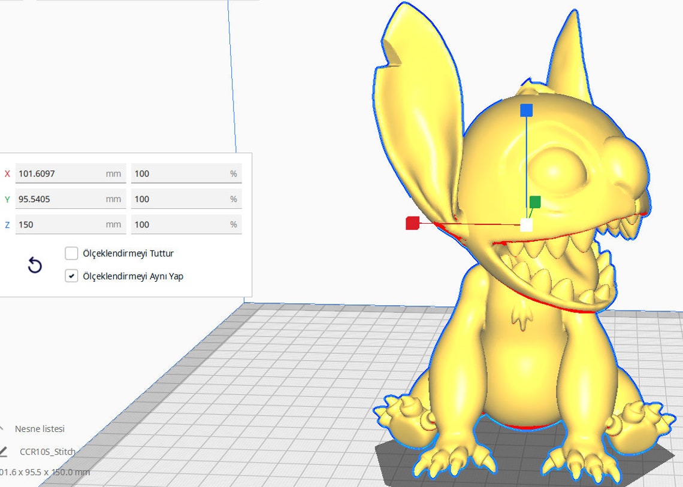The width and height of the screenshot is (683, 487).
Task: Click the Z dimension mm field showing 150
Action: coord(70,224)
